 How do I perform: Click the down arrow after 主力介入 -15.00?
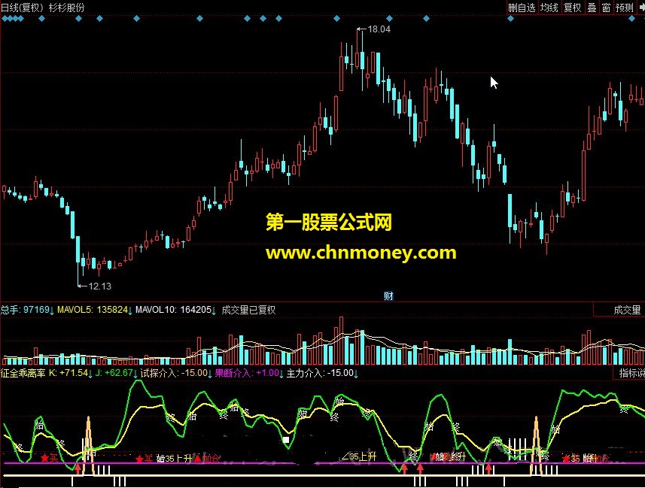356,374
